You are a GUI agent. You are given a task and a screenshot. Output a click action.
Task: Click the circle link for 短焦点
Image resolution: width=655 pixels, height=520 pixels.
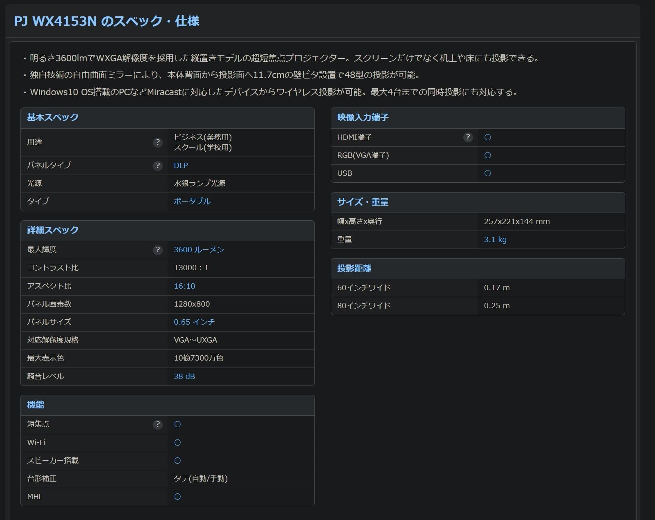click(x=177, y=424)
